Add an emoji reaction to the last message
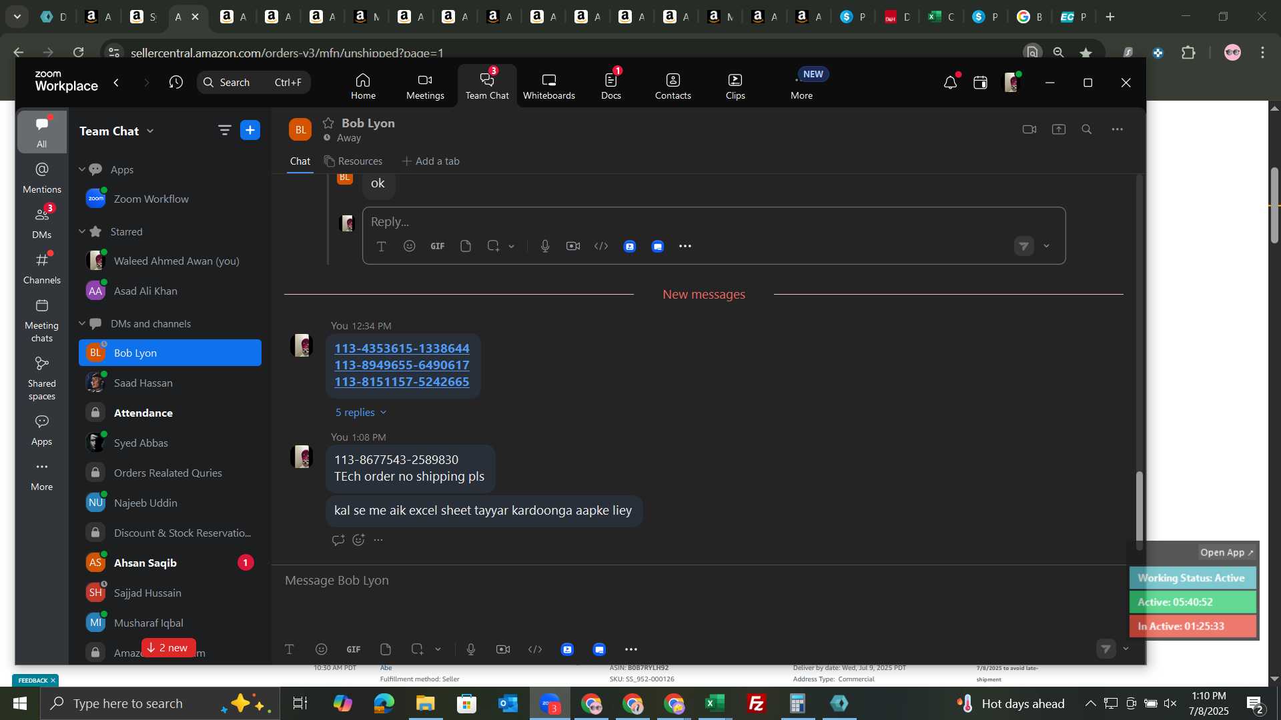1281x720 pixels. click(358, 540)
